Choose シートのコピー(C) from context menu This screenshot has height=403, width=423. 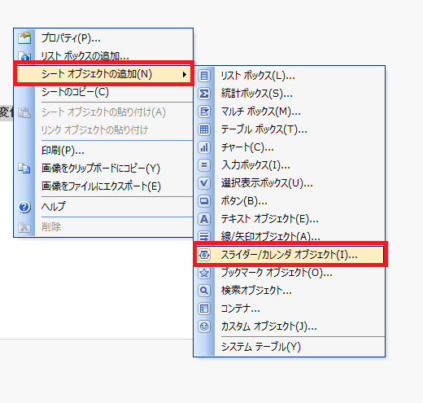(103, 92)
